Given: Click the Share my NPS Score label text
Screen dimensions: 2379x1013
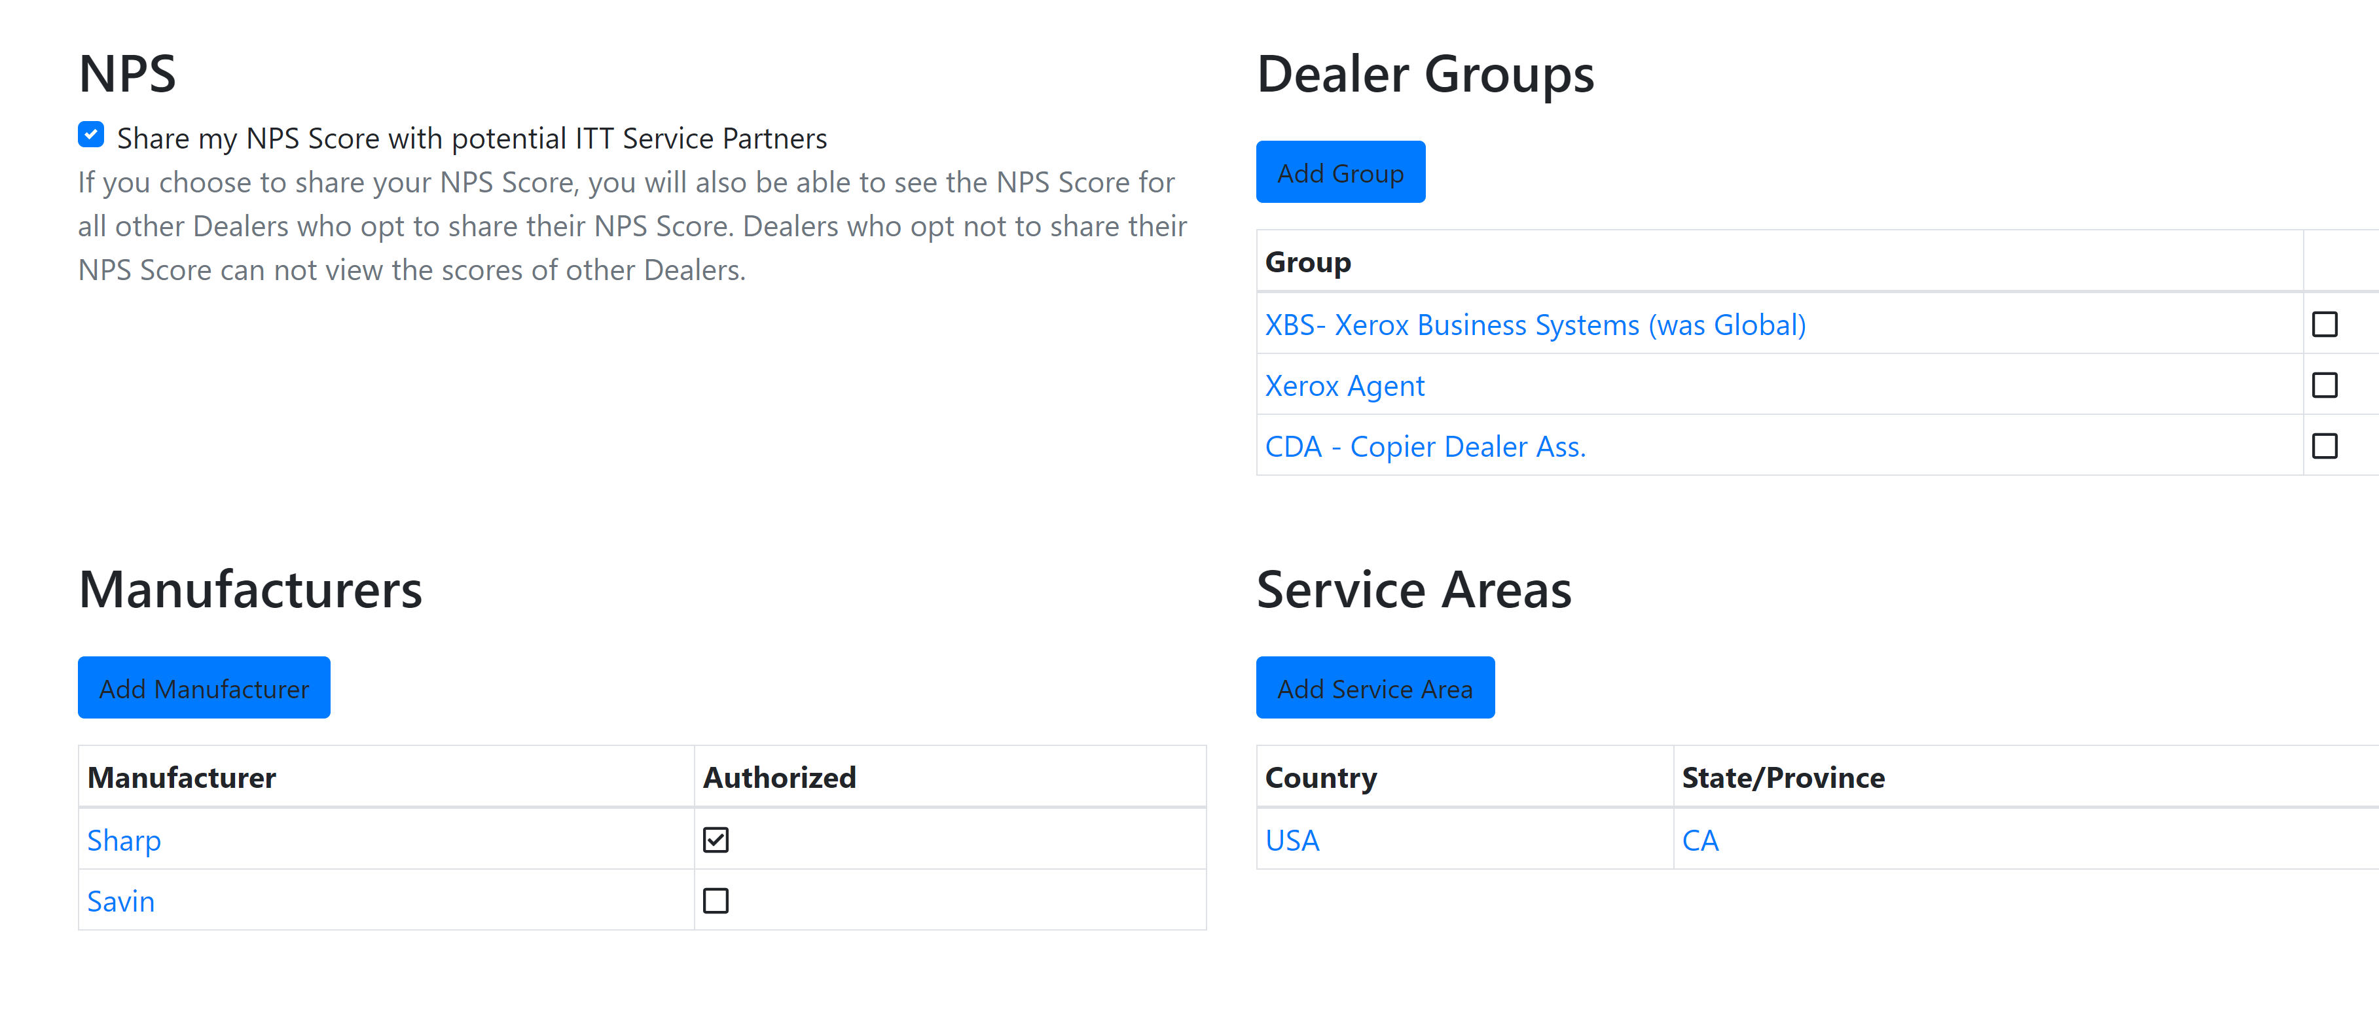Looking at the screenshot, I should 472,139.
